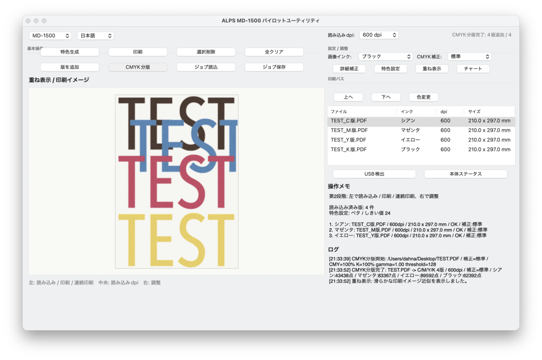This screenshot has height=360, width=542.
Task: Select the TEST_C版.PDF row
Action: 421,121
